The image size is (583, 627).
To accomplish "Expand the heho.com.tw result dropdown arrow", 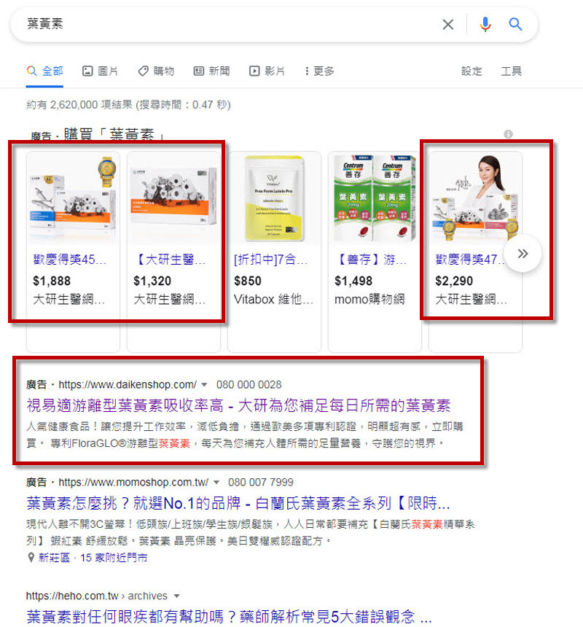I will [176, 596].
